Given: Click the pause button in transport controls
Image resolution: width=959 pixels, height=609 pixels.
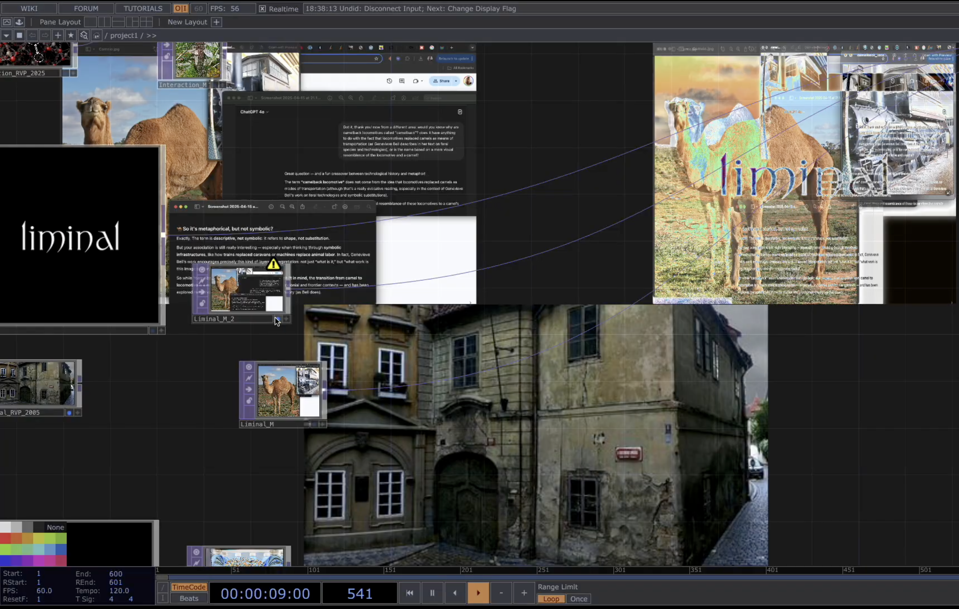Looking at the screenshot, I should (x=432, y=593).
